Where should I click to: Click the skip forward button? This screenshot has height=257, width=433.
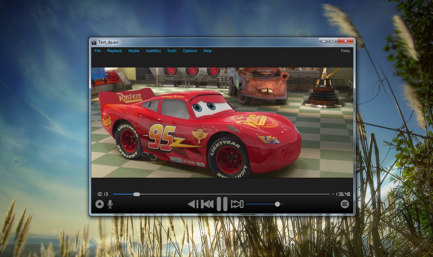(237, 204)
